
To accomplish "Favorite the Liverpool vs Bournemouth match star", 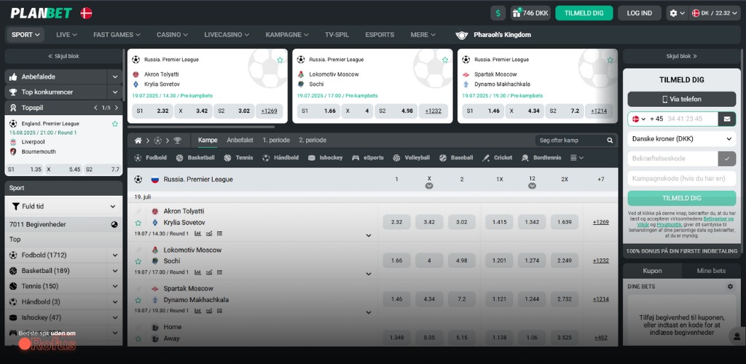I will tap(114, 124).
